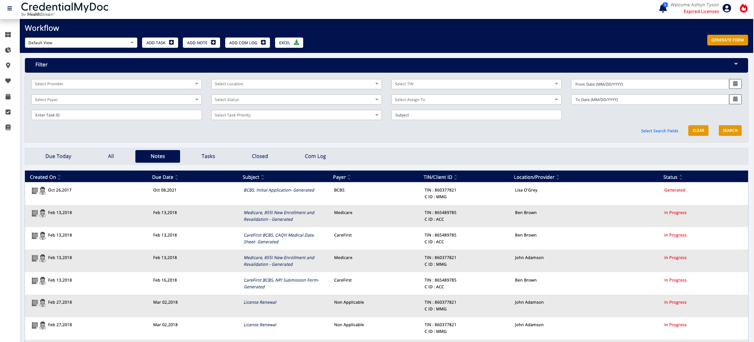Open the book sidebar icon
The width and height of the screenshot is (754, 342).
(x=8, y=128)
